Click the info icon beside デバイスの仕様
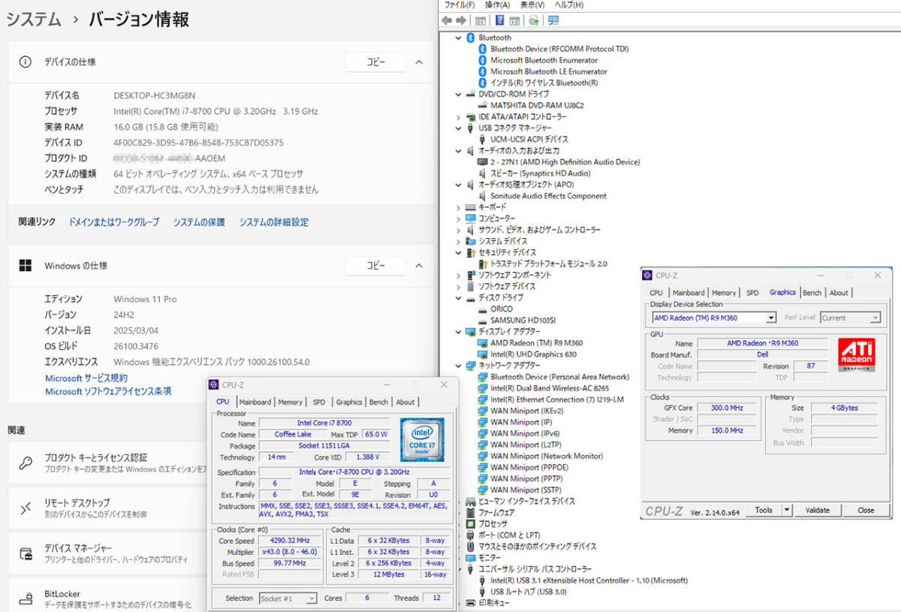 [x=26, y=62]
